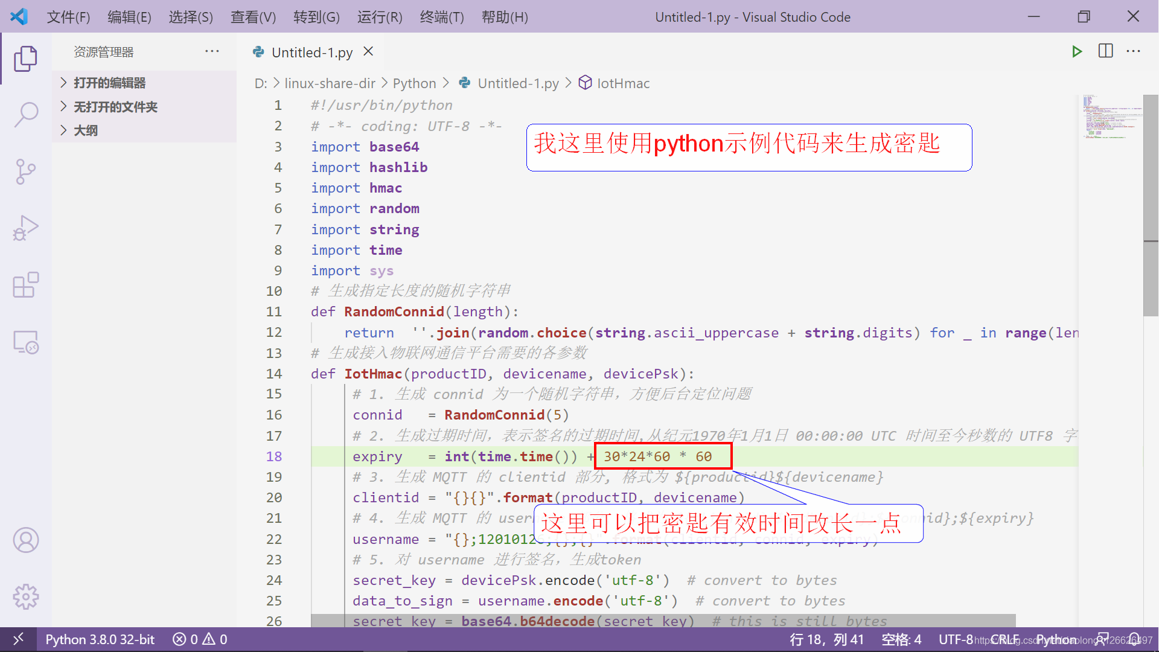Viewport: 1159px width, 652px height.
Task: Open the Remote Explorer view
Action: pyautogui.click(x=25, y=342)
